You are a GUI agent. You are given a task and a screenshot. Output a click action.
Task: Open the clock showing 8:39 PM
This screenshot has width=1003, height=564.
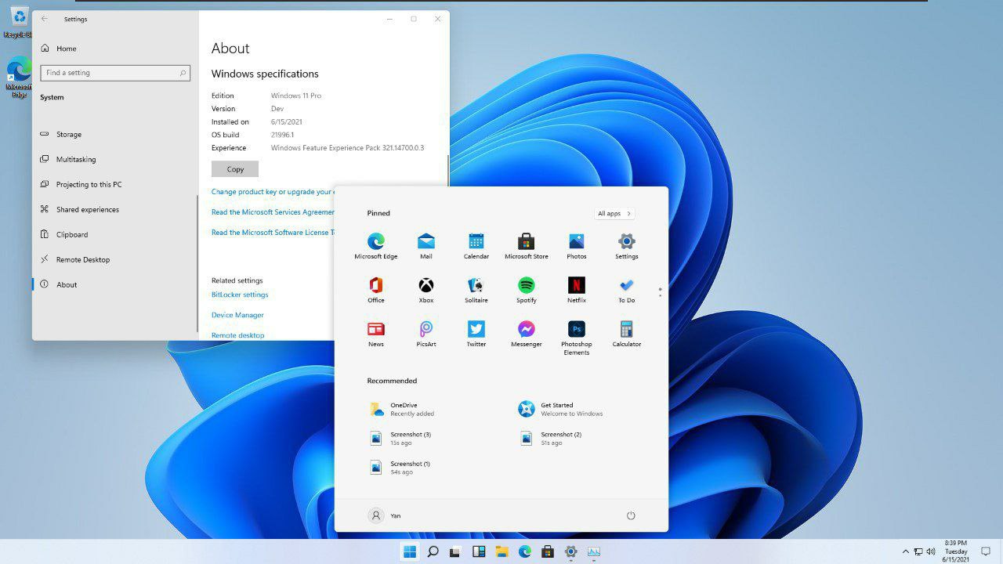(956, 551)
